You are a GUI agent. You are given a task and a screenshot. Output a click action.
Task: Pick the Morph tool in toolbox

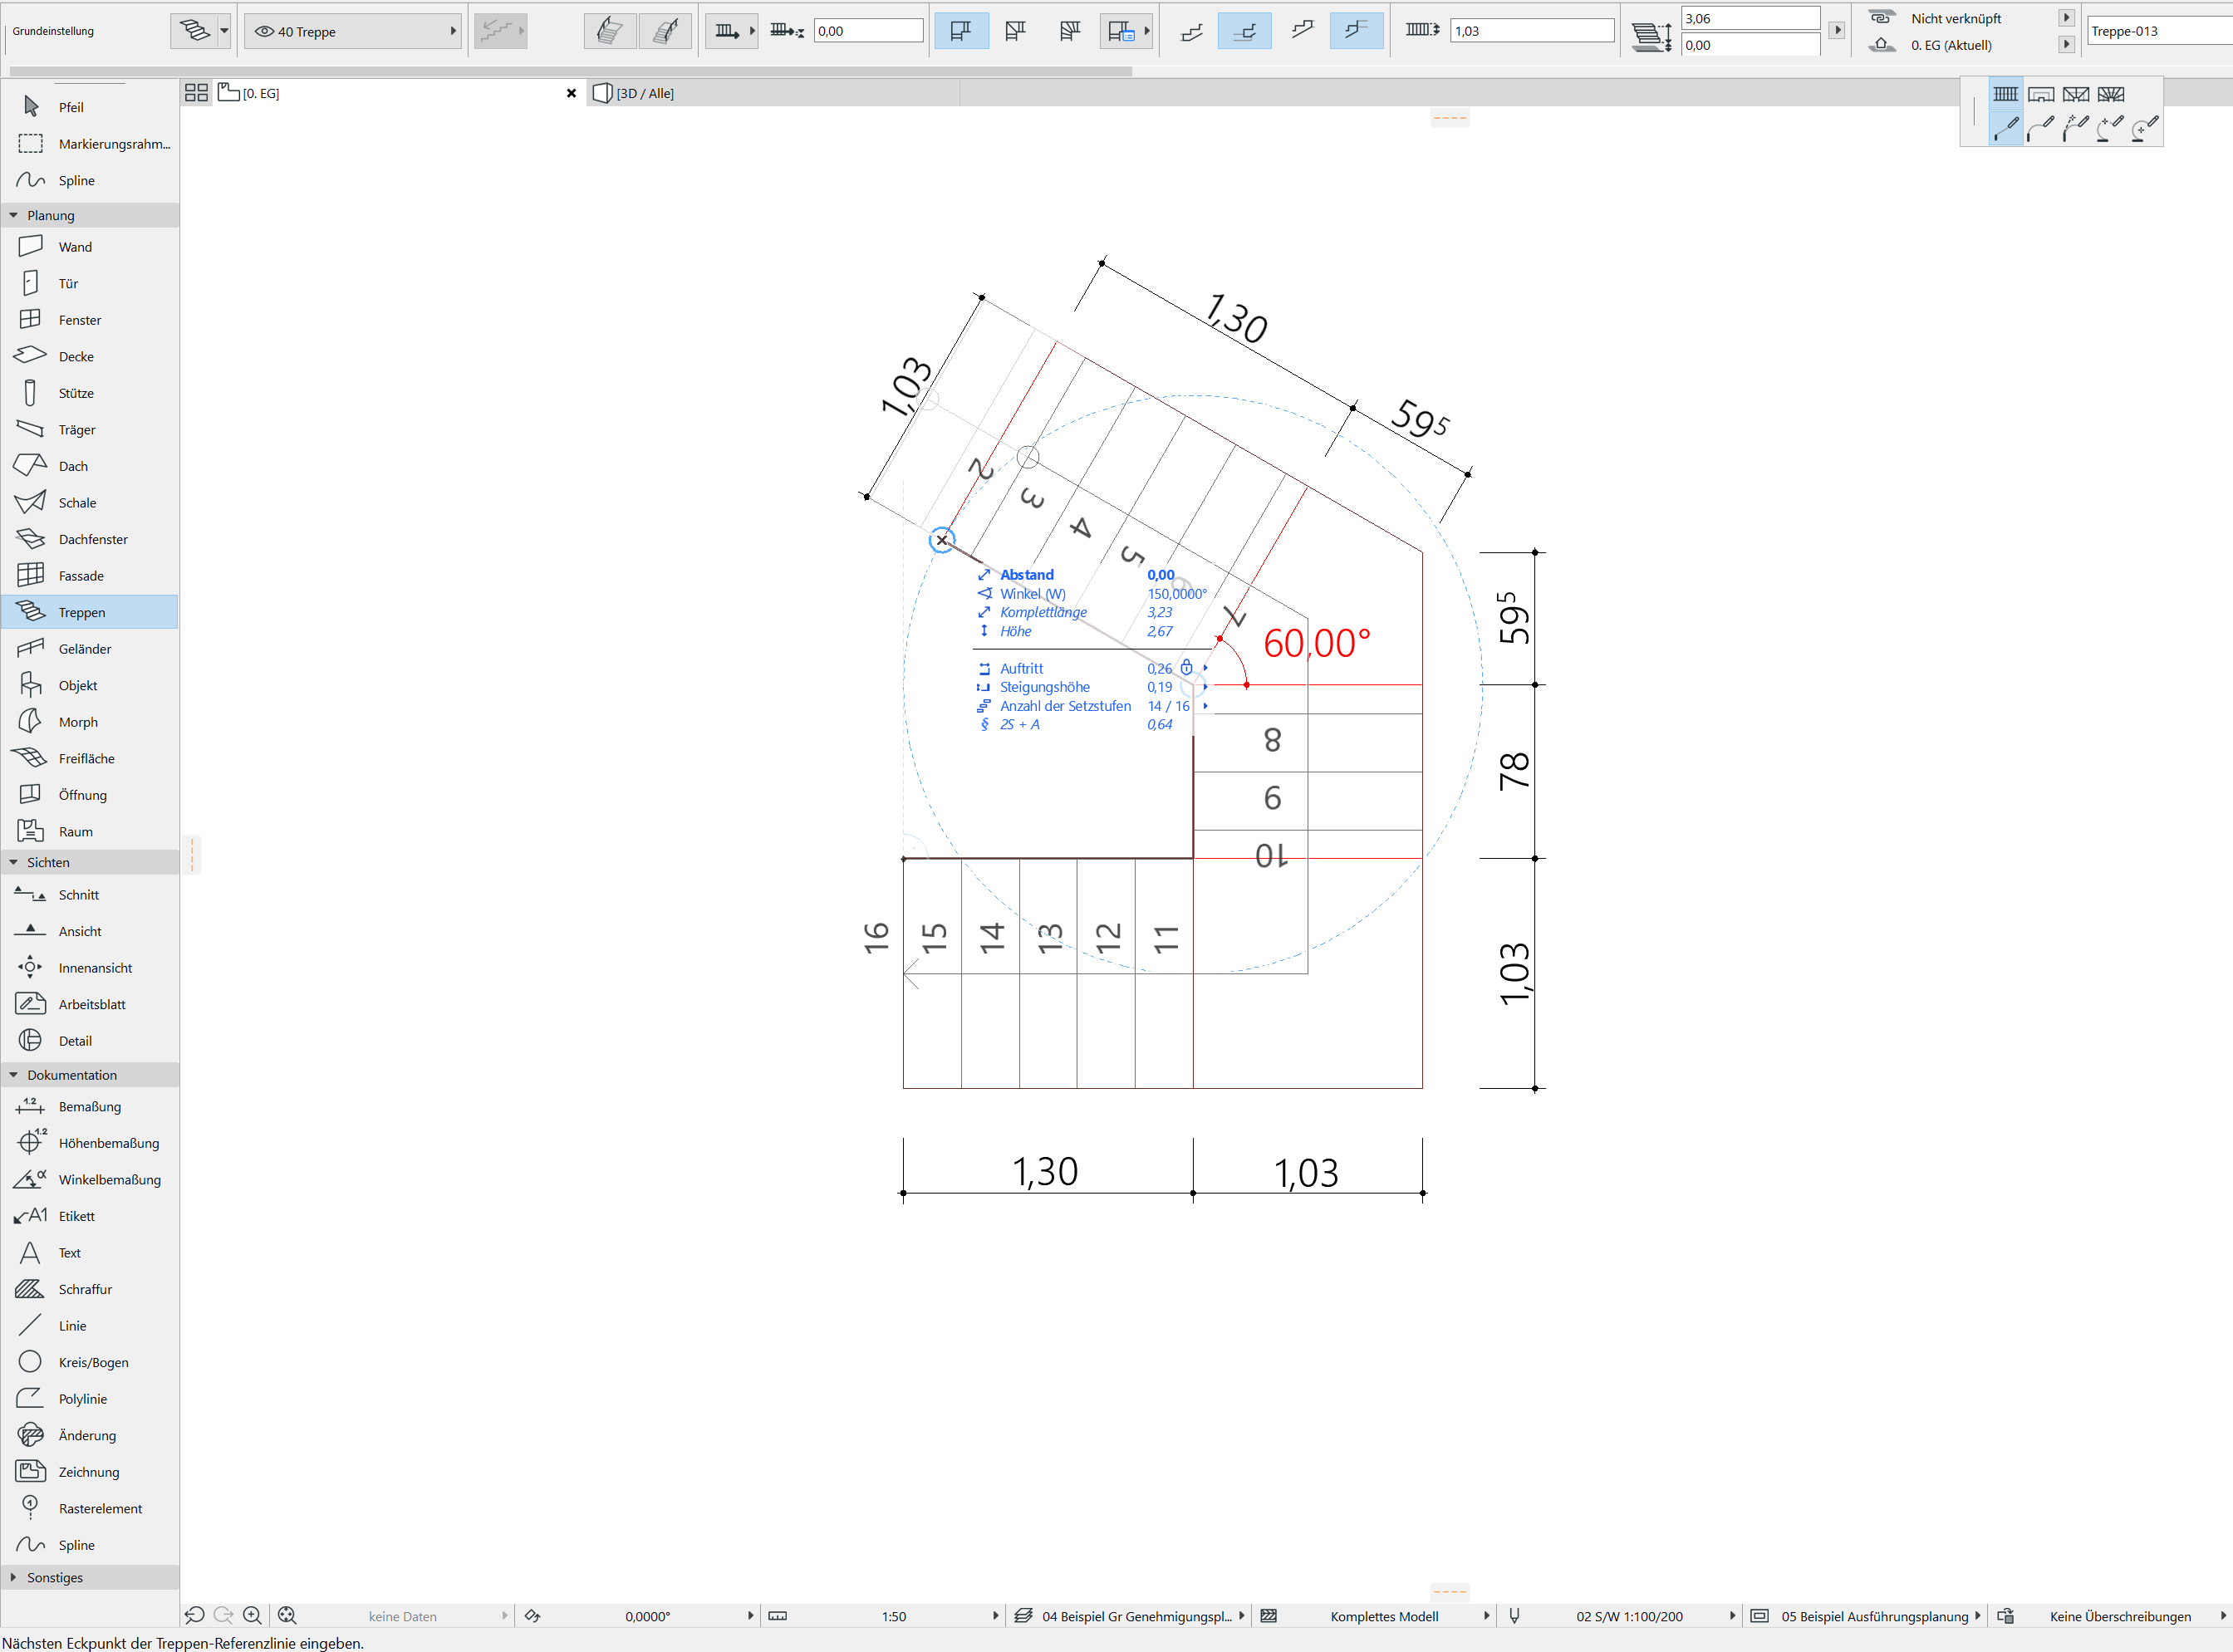click(x=77, y=722)
